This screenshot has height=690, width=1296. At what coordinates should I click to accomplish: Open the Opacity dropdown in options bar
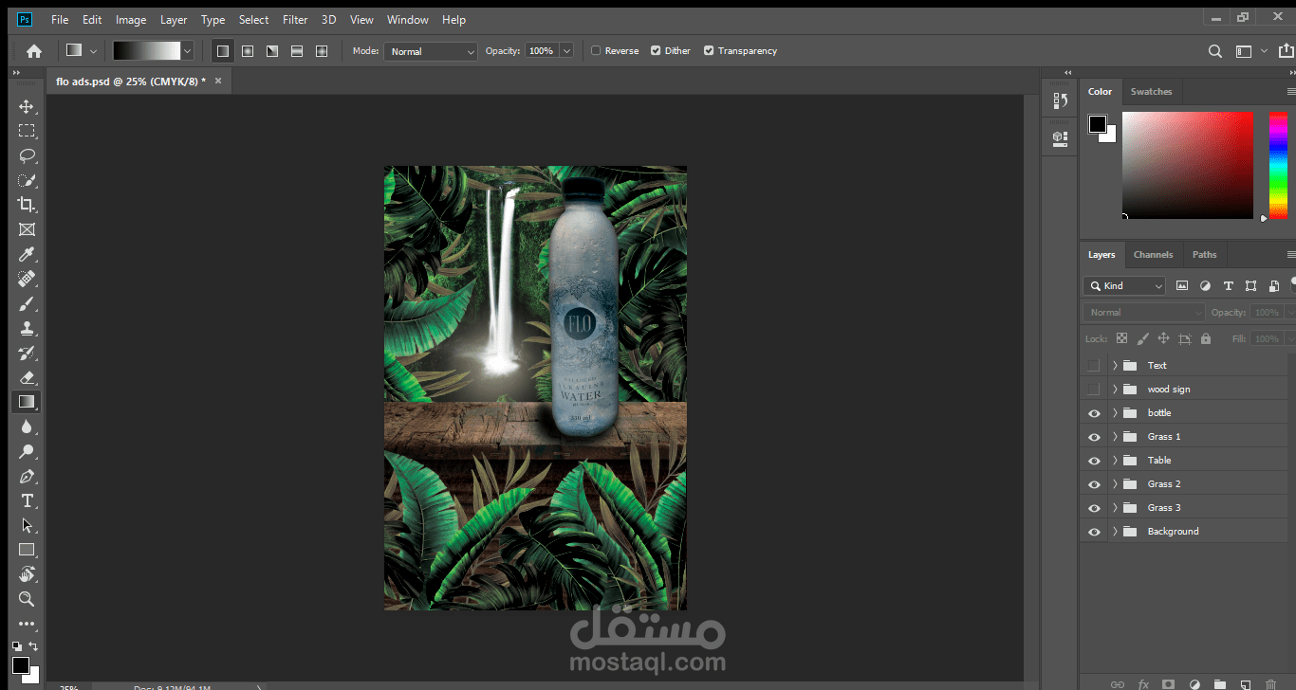[x=566, y=51]
